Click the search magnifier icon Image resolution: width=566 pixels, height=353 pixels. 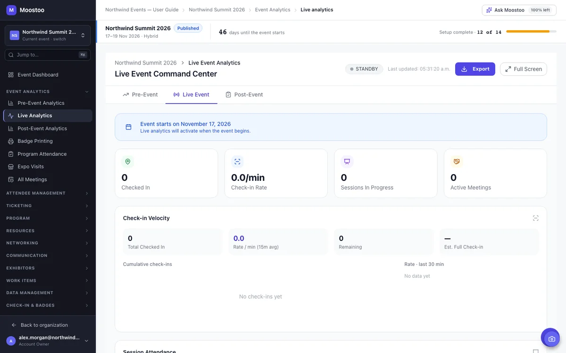(11, 55)
